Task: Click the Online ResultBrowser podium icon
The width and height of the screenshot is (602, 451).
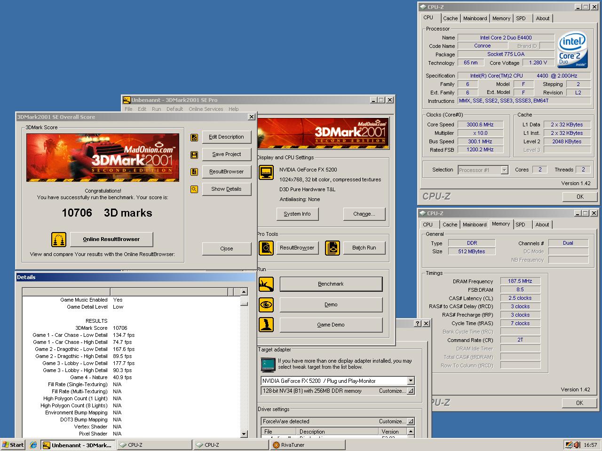Action: coord(59,239)
